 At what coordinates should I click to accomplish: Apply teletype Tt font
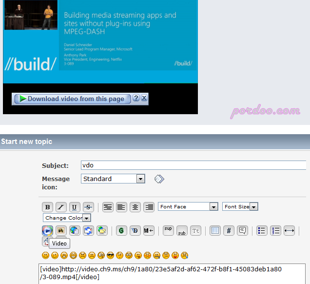(196, 230)
